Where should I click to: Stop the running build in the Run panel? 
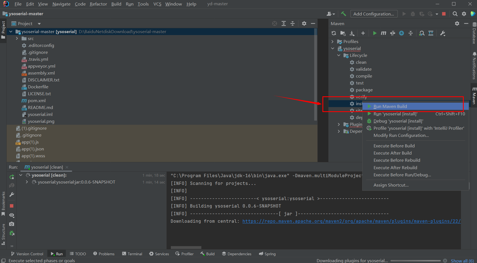point(12,206)
